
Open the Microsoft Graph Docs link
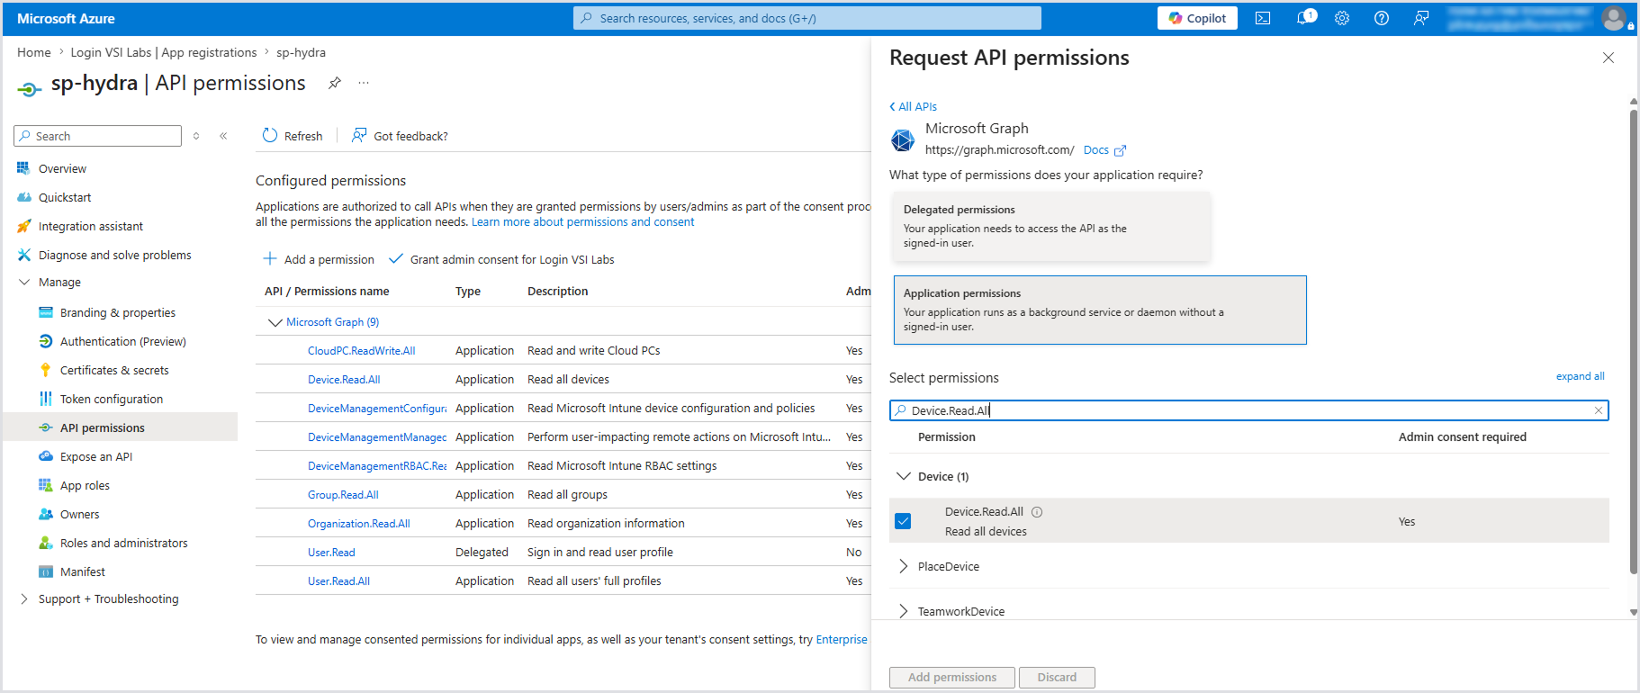coord(1104,150)
